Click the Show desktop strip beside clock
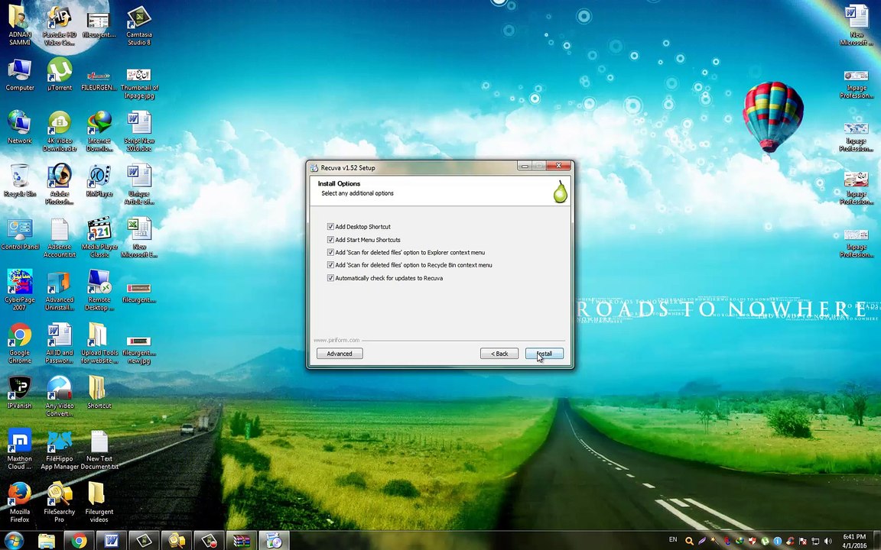The height and width of the screenshot is (550, 881). pyautogui.click(x=877, y=541)
